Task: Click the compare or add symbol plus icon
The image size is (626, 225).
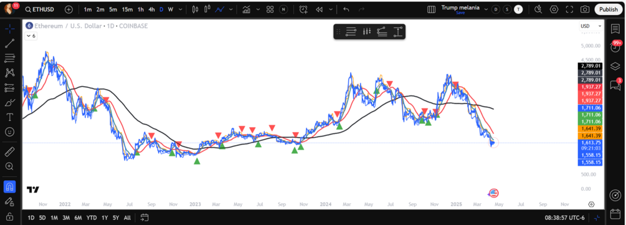Action: click(x=69, y=9)
